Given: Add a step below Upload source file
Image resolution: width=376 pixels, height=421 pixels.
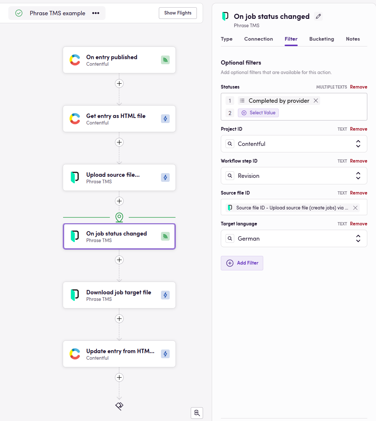Looking at the screenshot, I should 119,201.
